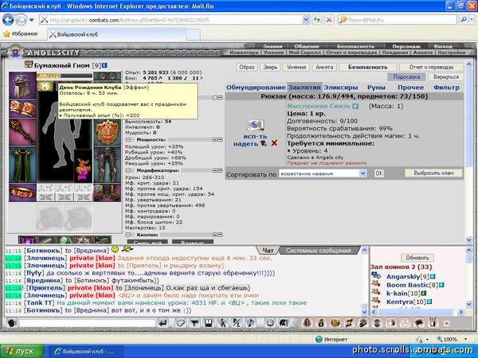Send chat message with arrow icon
Screen dimensions: 478x358
[163, 323]
